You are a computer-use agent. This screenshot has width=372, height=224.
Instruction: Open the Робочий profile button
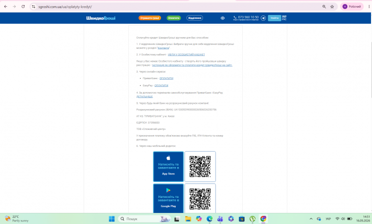[x=352, y=7]
